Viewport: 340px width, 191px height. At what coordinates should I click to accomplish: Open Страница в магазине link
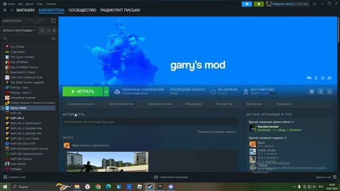81,104
